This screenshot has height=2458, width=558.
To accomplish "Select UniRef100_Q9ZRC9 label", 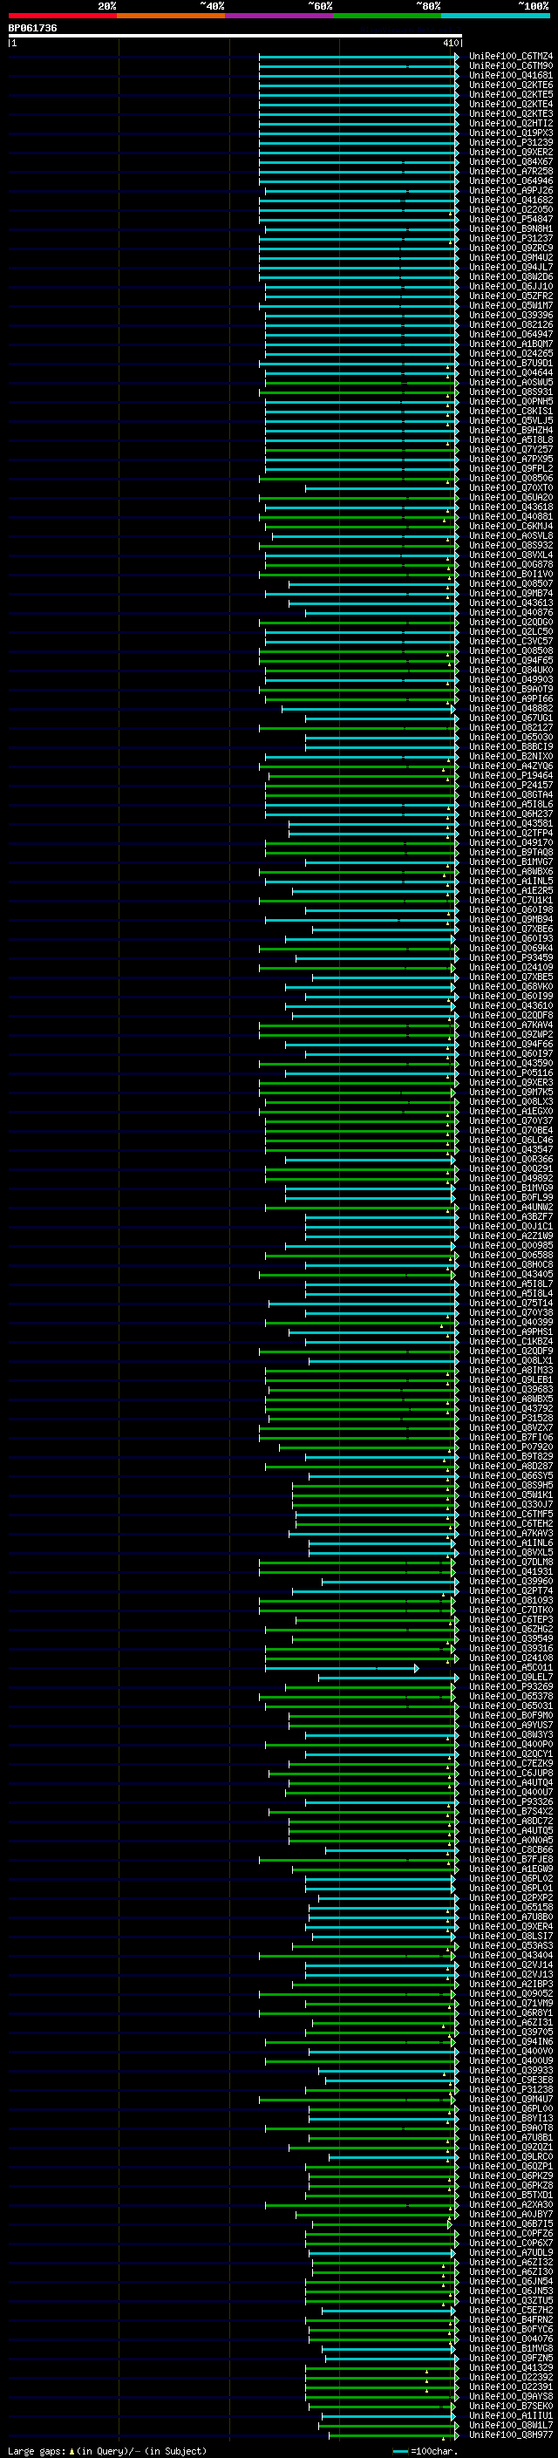I will [511, 249].
